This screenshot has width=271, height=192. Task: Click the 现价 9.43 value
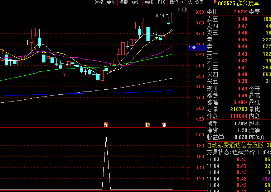[x=242, y=89]
